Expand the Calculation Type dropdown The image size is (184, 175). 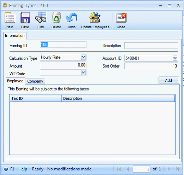point(83,57)
